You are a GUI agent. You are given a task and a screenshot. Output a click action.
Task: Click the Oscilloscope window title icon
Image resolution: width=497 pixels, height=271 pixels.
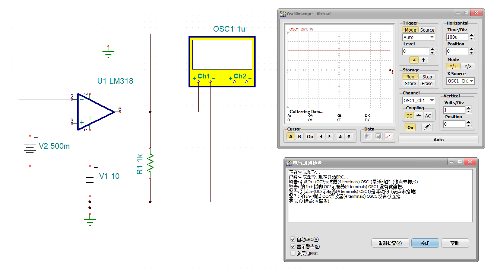coord(283,14)
